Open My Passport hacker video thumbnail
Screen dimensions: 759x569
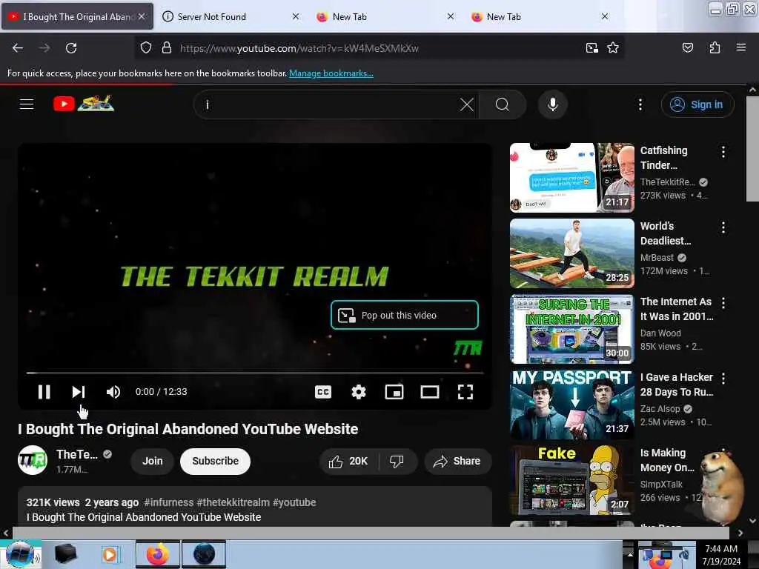pos(571,405)
